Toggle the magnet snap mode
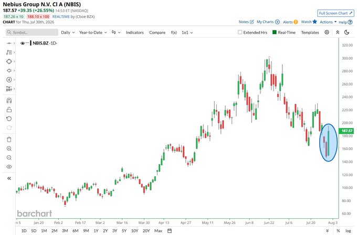The image size is (357, 235). tap(9, 101)
